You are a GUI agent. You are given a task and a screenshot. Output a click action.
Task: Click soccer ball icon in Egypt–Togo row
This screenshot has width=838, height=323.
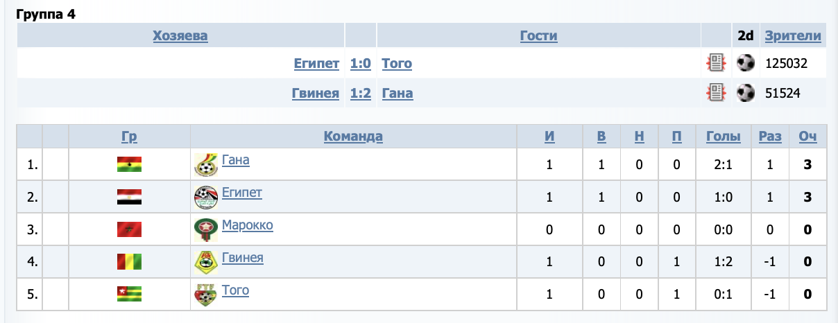click(x=746, y=64)
